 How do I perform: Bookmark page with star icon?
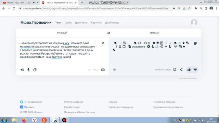(189, 8)
